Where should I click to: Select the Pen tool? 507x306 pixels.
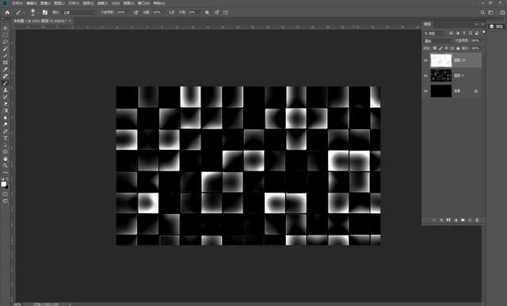[x=6, y=132]
